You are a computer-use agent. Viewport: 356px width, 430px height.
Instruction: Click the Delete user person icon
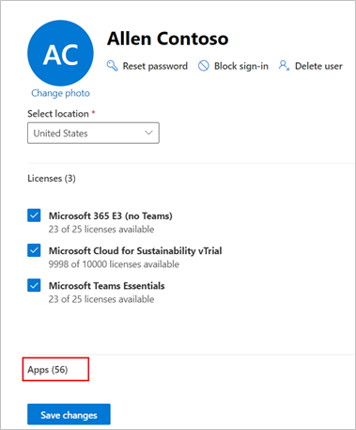[284, 66]
